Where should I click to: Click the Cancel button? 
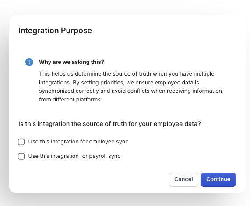tap(183, 180)
